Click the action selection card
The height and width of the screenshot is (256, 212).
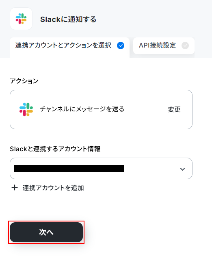pos(101,110)
